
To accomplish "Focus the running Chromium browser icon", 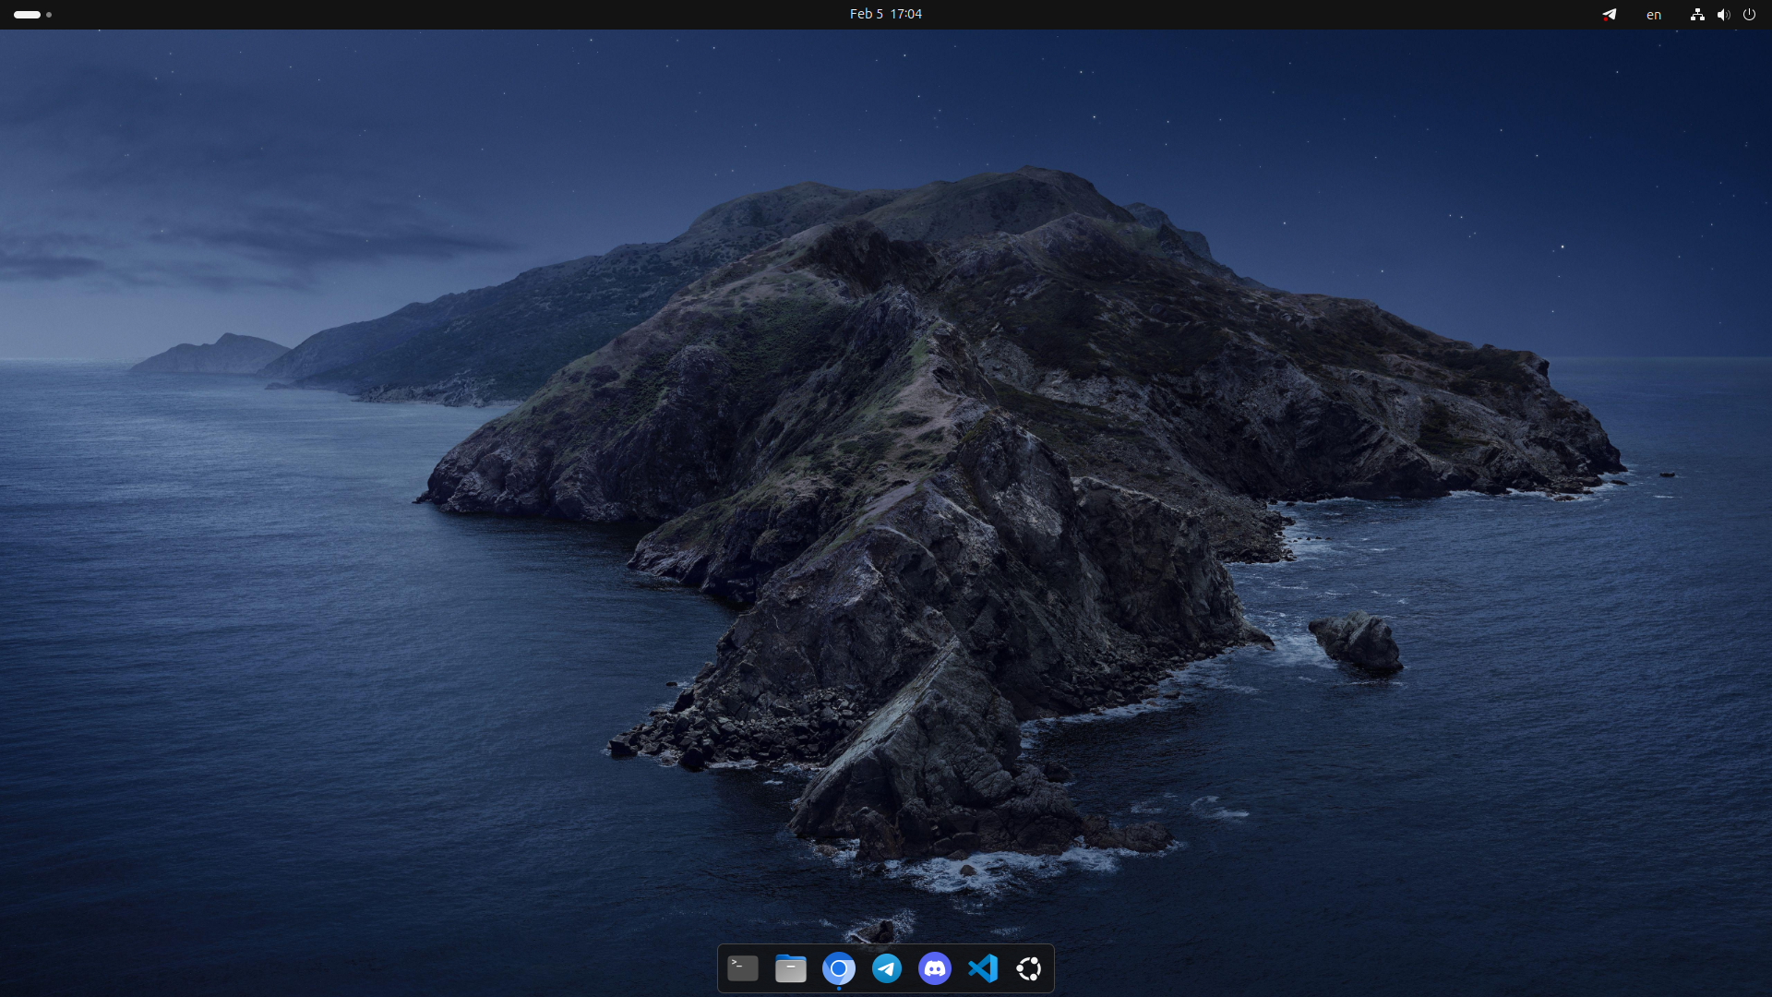I will click(x=839, y=968).
